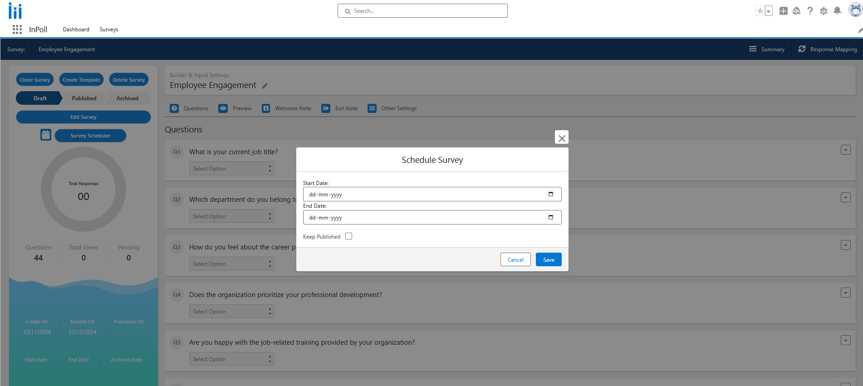Viewport: 863px width, 386px height.
Task: Click the Clone Survey button
Action: click(35, 80)
